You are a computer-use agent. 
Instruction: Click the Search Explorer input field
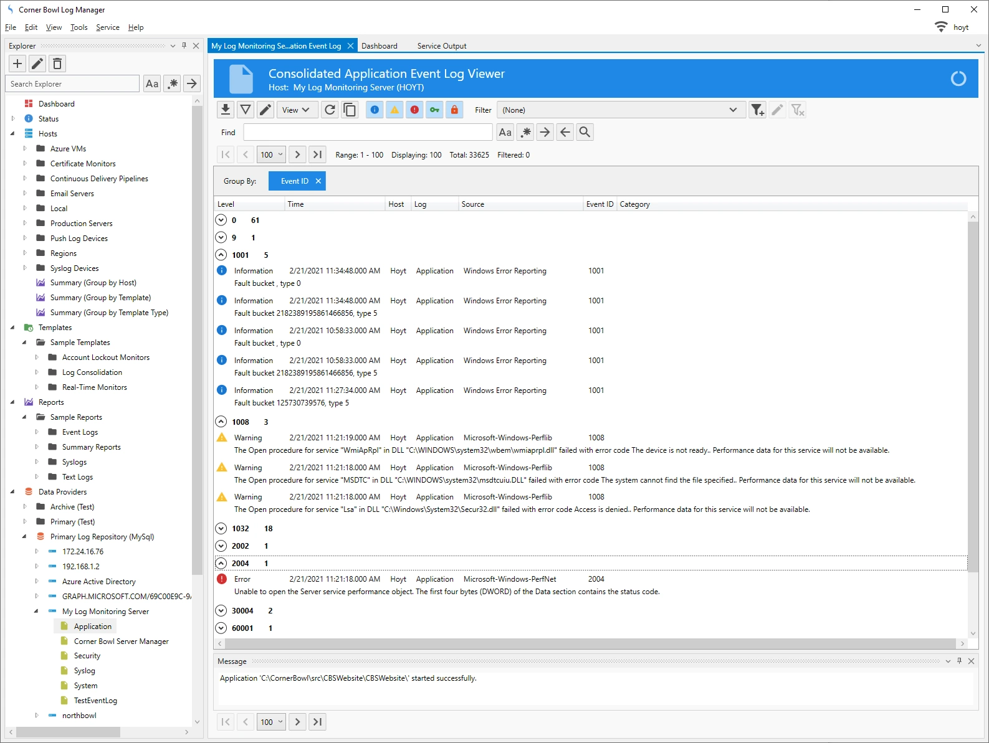coord(72,83)
